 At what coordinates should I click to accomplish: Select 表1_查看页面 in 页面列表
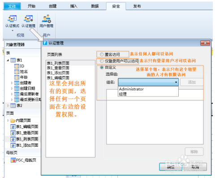pos(70,68)
